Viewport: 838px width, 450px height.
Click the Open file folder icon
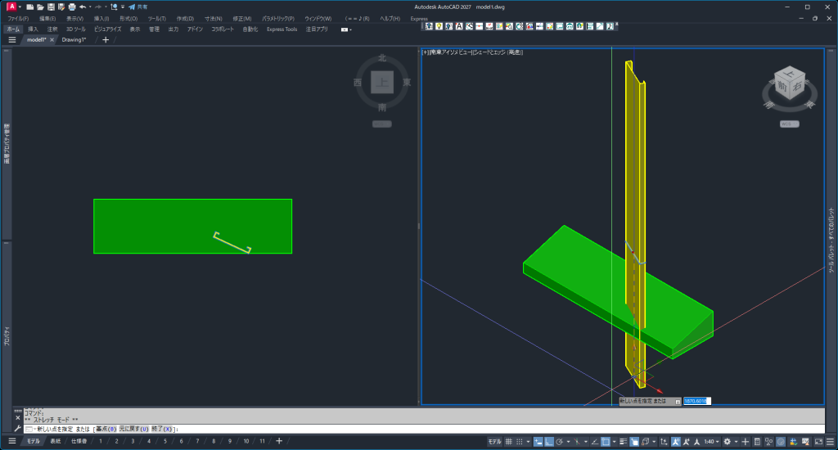click(40, 7)
